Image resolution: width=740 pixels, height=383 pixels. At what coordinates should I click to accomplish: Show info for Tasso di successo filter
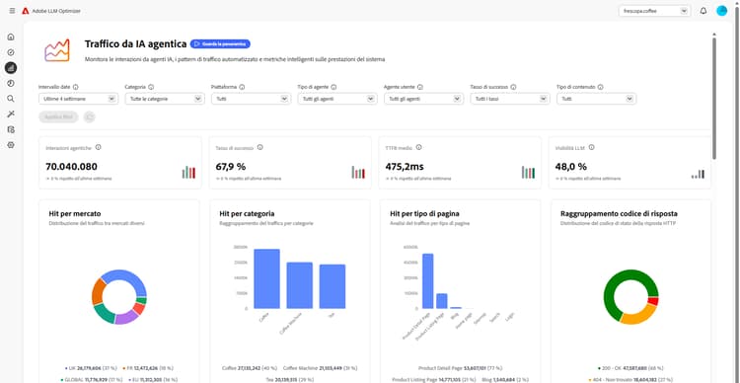point(513,87)
